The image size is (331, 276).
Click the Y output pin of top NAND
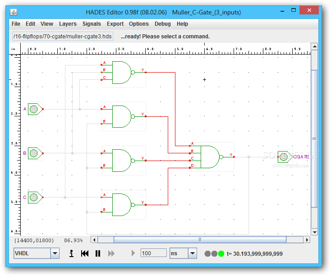(146, 73)
